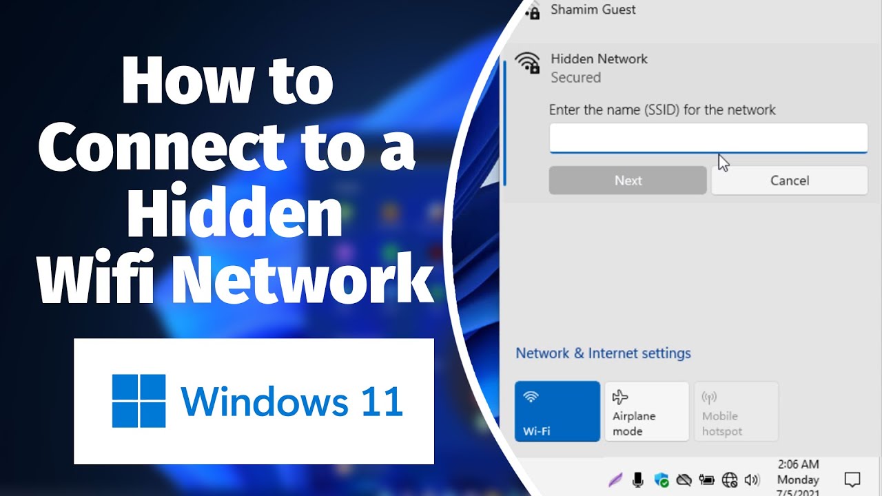Click the Shamim Guest Wi-Fi lock icon

coord(532,10)
